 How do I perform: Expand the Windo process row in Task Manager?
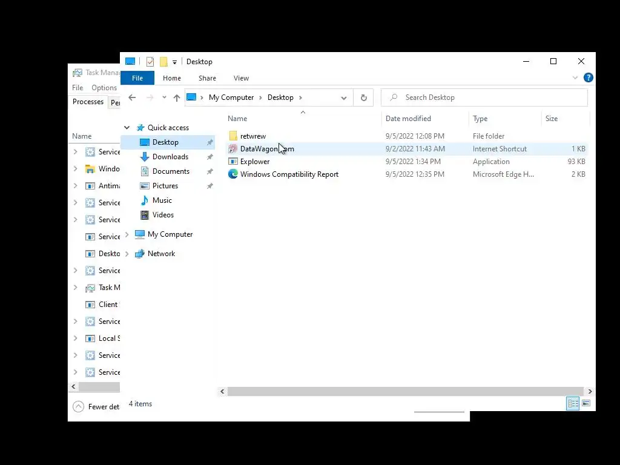point(76,169)
